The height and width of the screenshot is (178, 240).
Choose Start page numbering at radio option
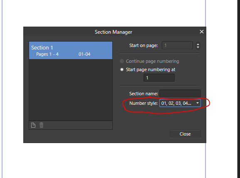pos(122,69)
